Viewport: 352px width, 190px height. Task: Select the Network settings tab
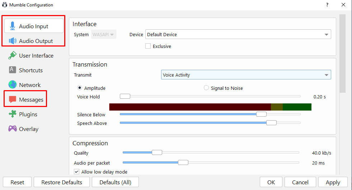[x=34, y=85]
